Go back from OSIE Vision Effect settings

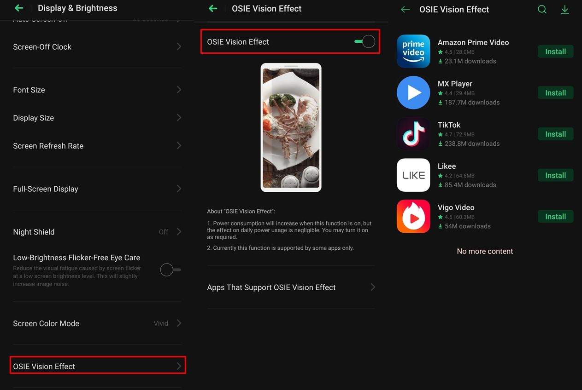click(212, 8)
